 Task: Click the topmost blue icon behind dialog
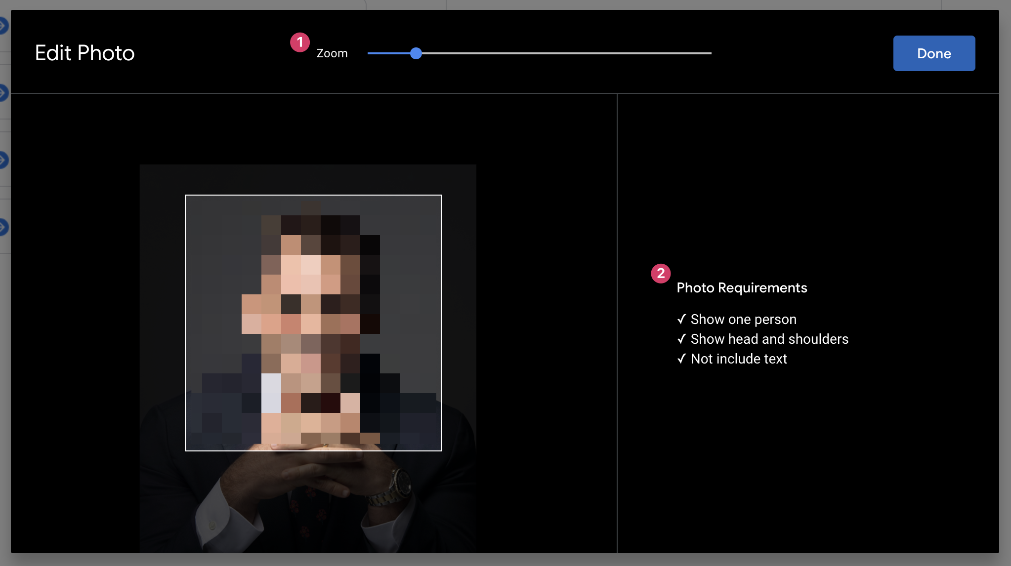(3, 25)
